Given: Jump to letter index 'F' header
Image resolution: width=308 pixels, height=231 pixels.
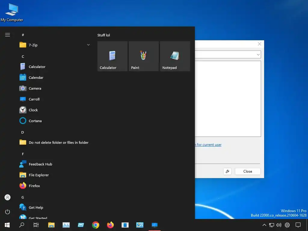Looking at the screenshot, I should pos(23,154).
